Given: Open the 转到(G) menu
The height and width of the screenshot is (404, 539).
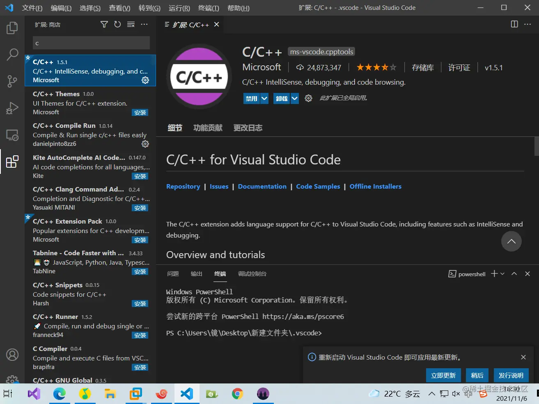Looking at the screenshot, I should (149, 8).
